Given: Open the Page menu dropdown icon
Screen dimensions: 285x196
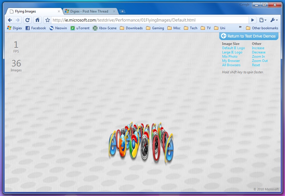Looking at the screenshot, I should pyautogui.click(x=263, y=20).
